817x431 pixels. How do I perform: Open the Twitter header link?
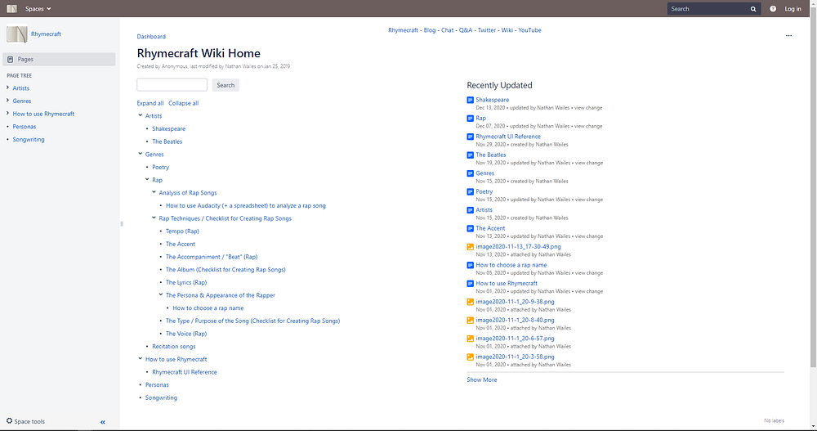click(x=487, y=30)
